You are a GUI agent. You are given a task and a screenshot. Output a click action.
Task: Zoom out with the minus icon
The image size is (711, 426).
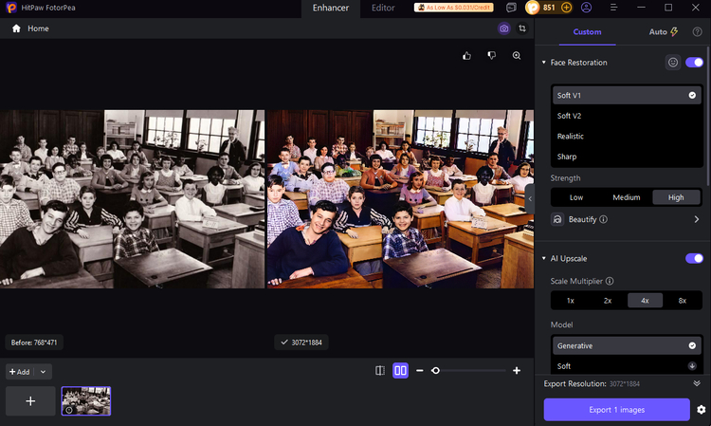pos(419,371)
